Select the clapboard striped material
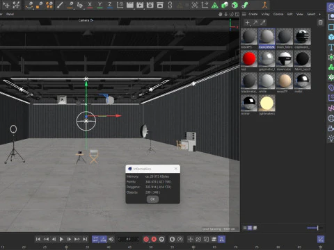The width and height of the screenshot is (334, 250). [303, 37]
